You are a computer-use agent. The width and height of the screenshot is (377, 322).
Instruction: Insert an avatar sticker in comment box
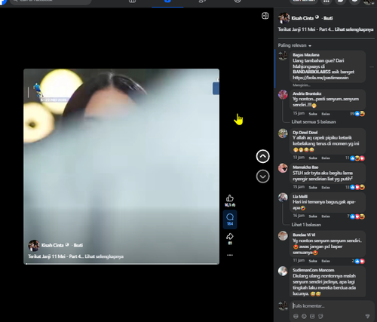click(296, 316)
